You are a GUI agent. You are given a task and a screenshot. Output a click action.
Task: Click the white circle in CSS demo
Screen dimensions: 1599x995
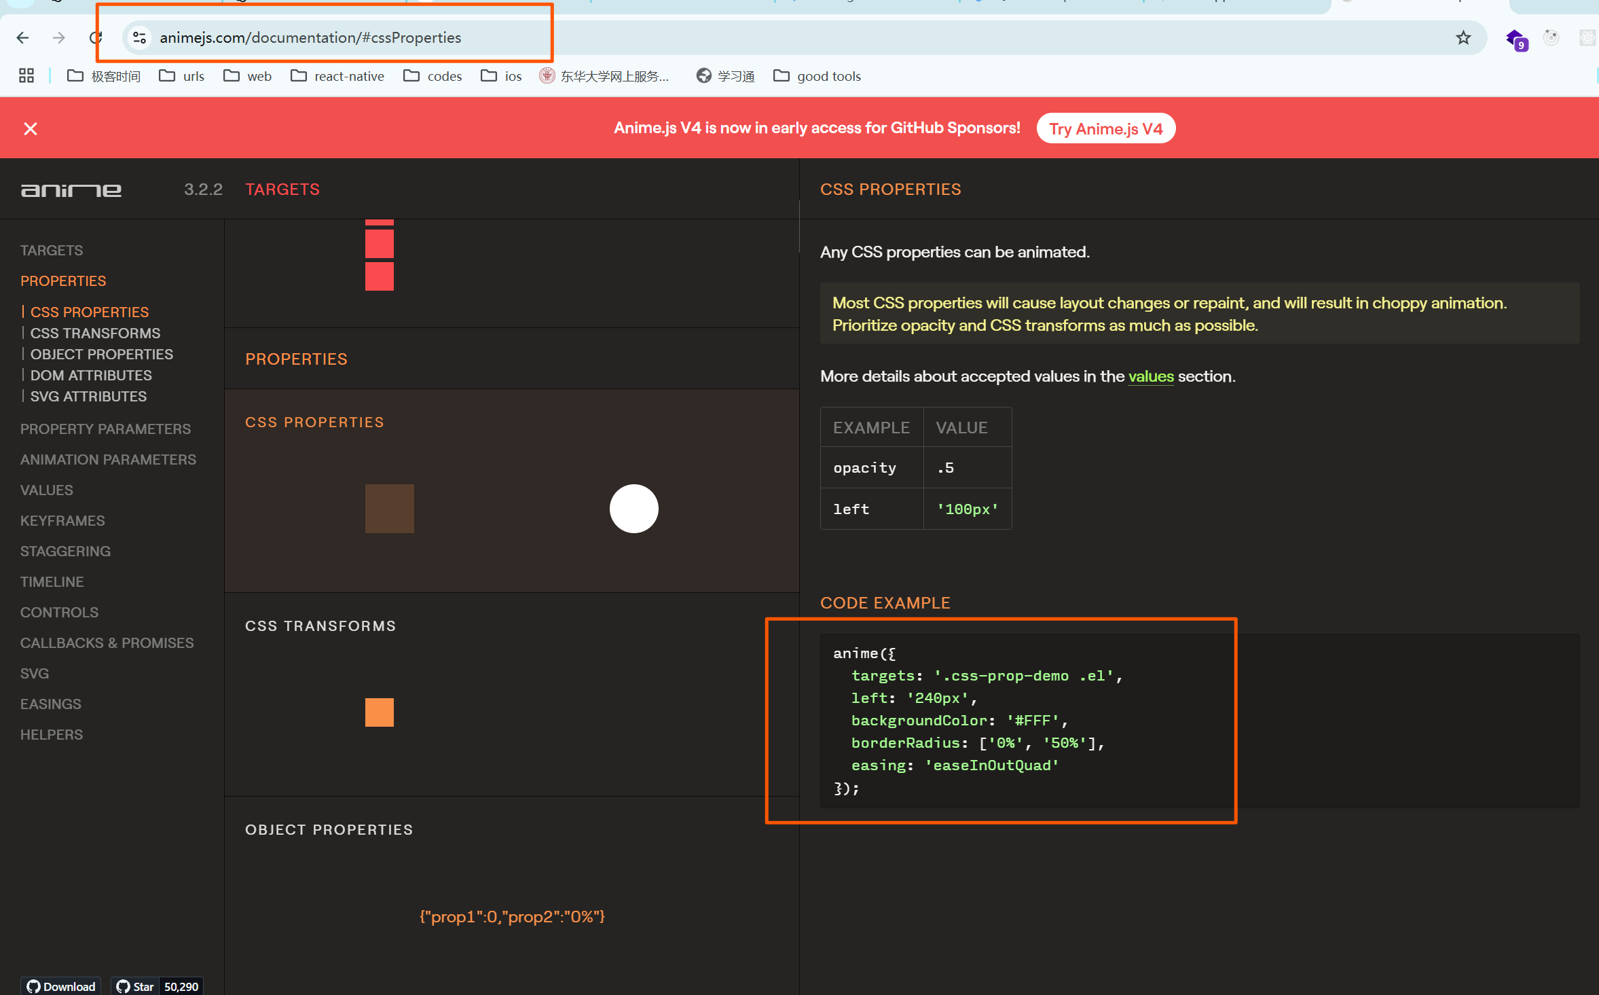pos(634,509)
